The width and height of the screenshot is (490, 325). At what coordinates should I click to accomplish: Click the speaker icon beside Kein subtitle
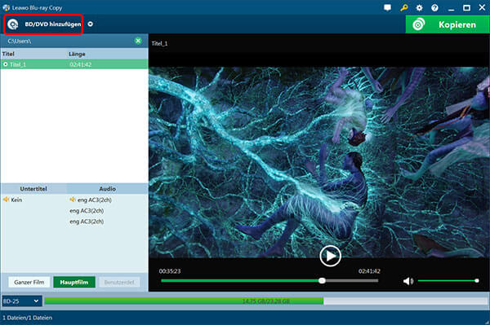7,200
